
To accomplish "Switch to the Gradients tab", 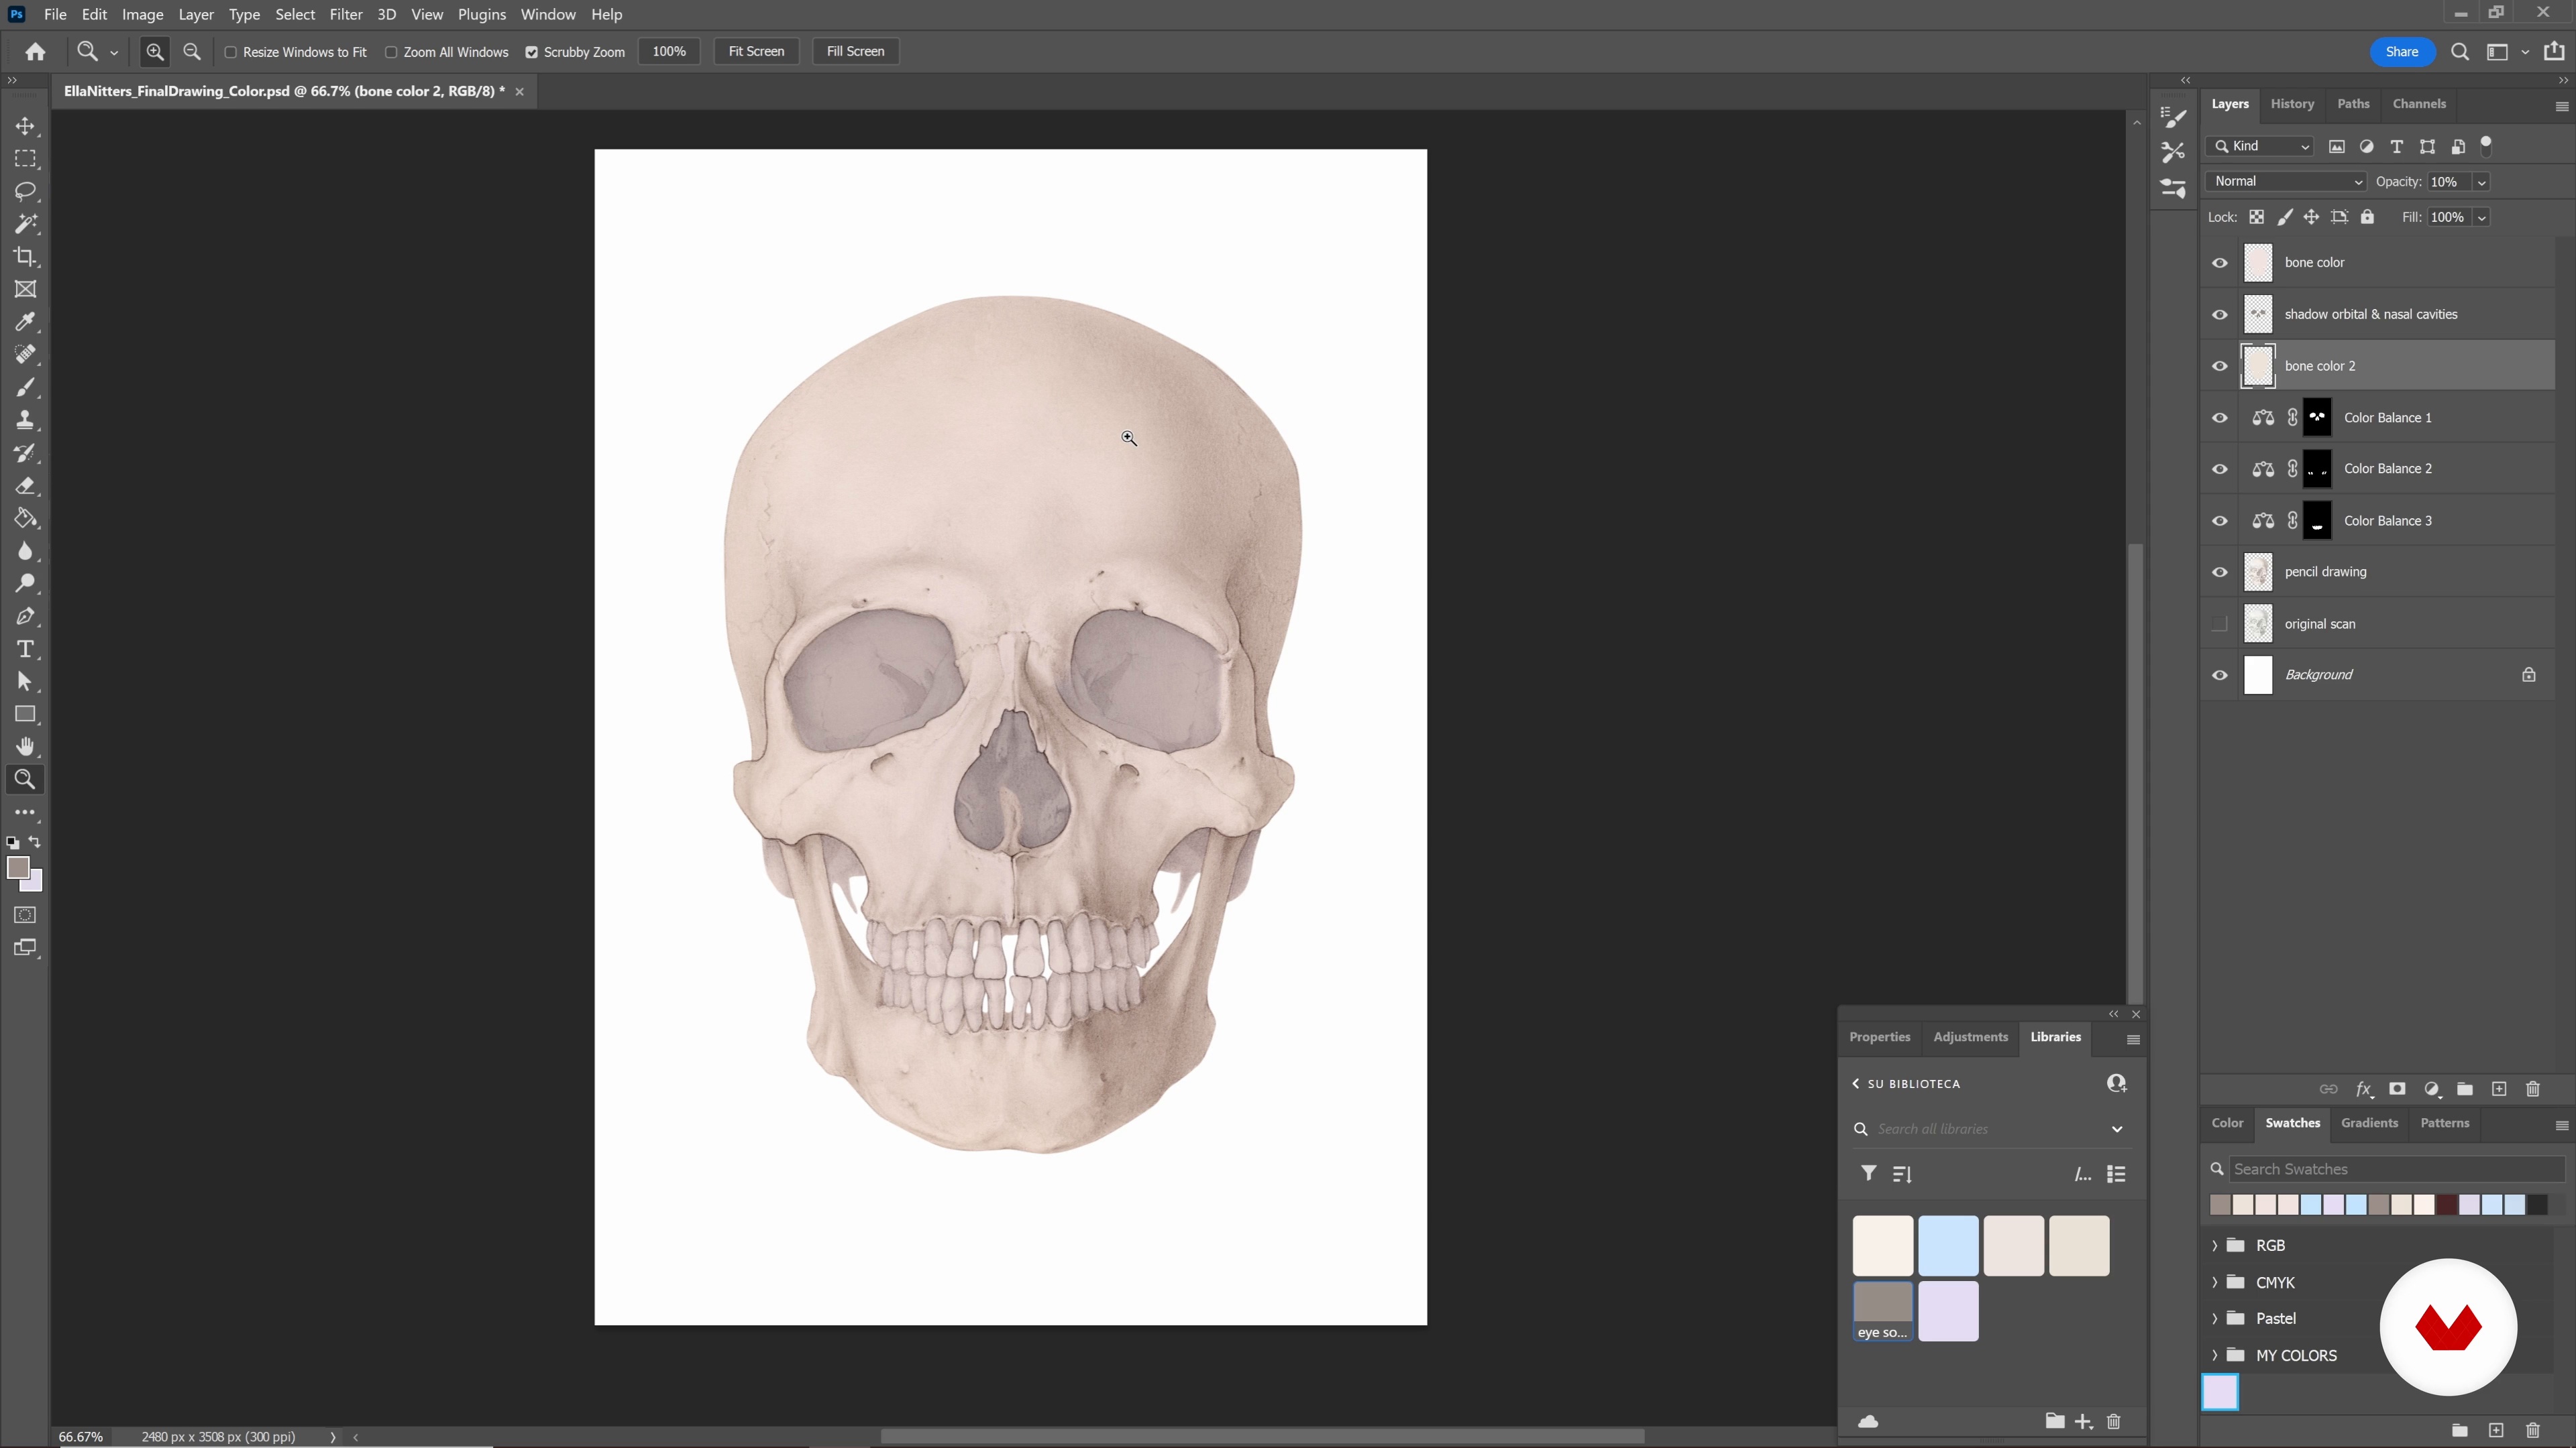I will click(x=2369, y=1124).
